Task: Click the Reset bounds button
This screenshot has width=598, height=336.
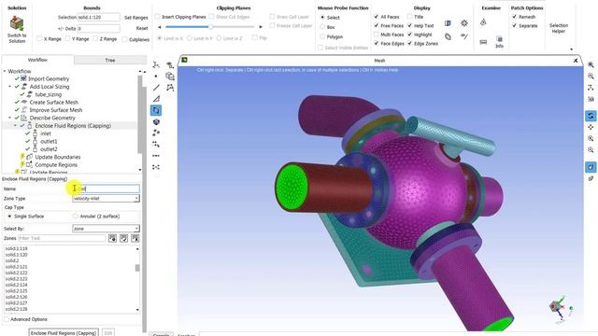Action: click(x=142, y=28)
